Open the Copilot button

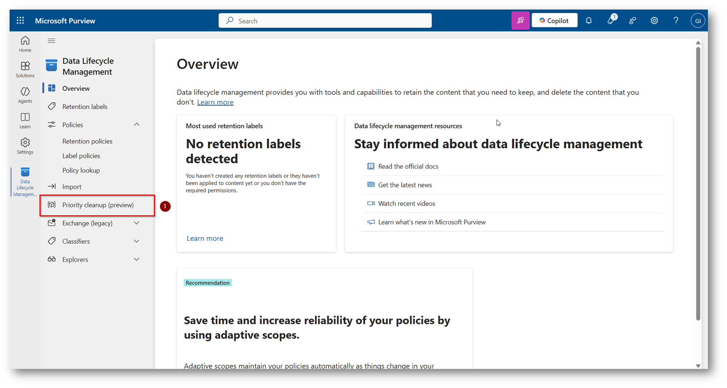tap(554, 20)
